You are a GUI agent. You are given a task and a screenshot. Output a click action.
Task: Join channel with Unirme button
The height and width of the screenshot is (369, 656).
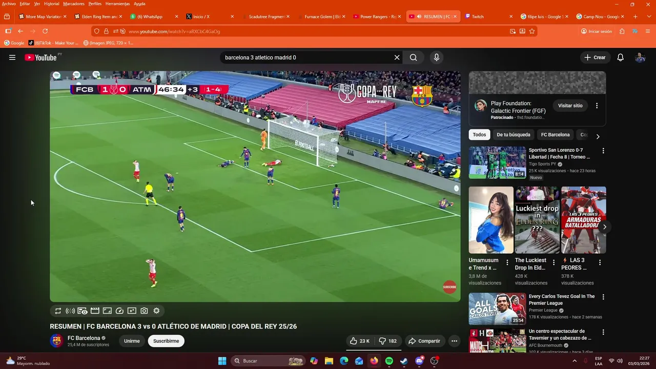click(x=132, y=341)
